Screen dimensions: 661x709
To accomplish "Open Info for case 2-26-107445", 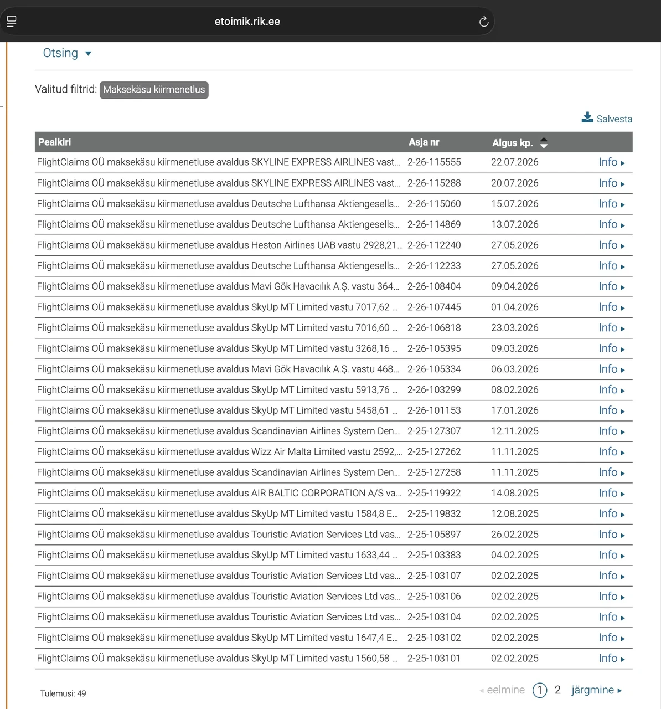I will pyautogui.click(x=611, y=307).
